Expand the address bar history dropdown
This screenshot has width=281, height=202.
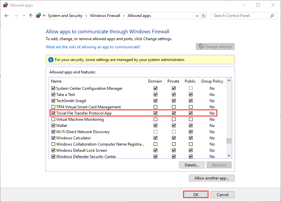[x=197, y=16]
